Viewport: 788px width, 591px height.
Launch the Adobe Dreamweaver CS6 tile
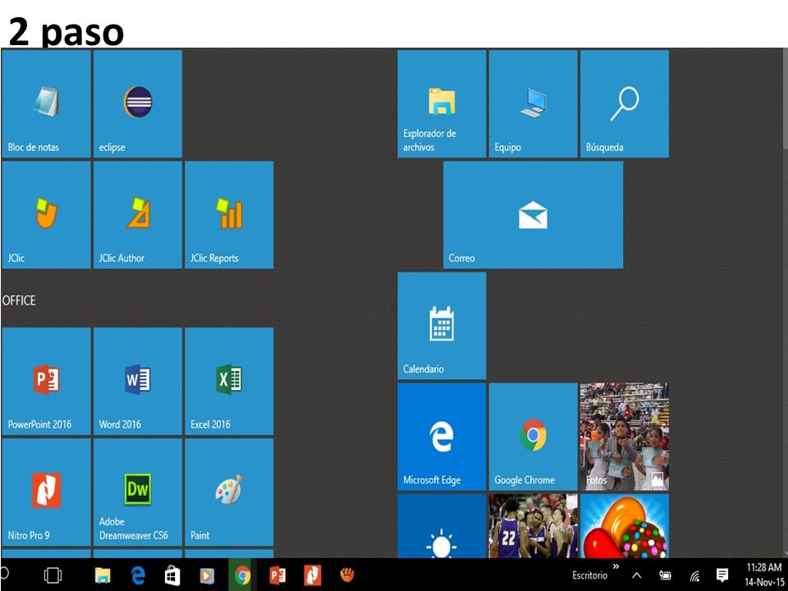click(x=138, y=492)
